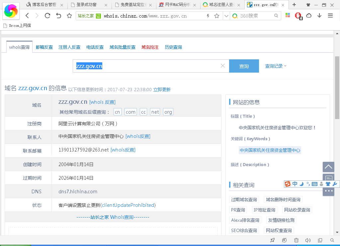Click the 站长之家 Whois查询 footer link

click(x=113, y=217)
